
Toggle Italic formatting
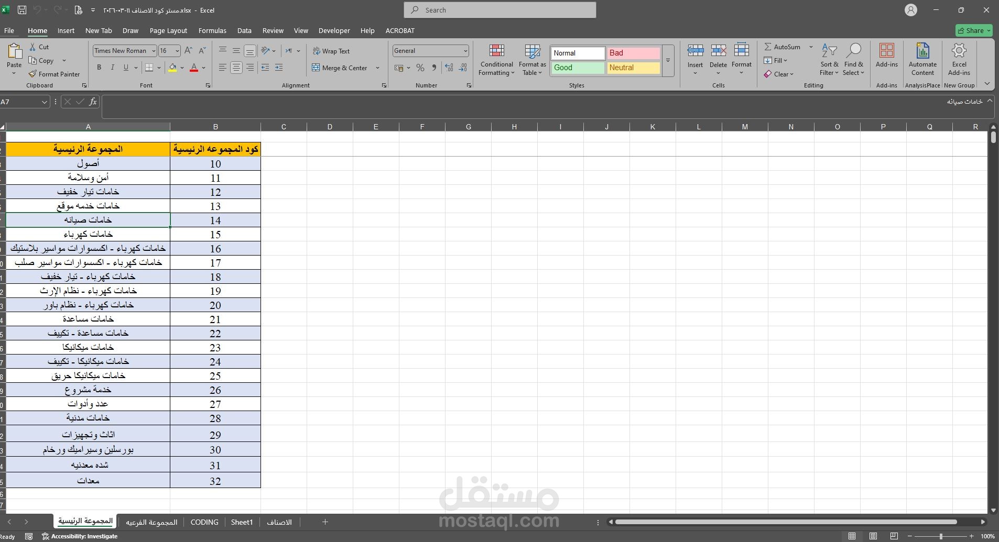tap(112, 68)
